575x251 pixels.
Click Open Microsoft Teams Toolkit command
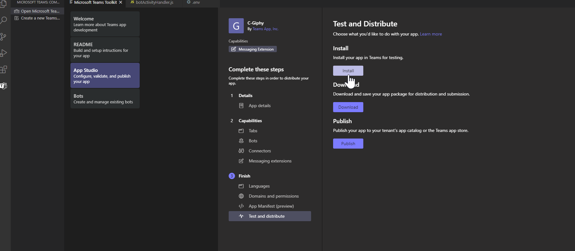pos(37,11)
